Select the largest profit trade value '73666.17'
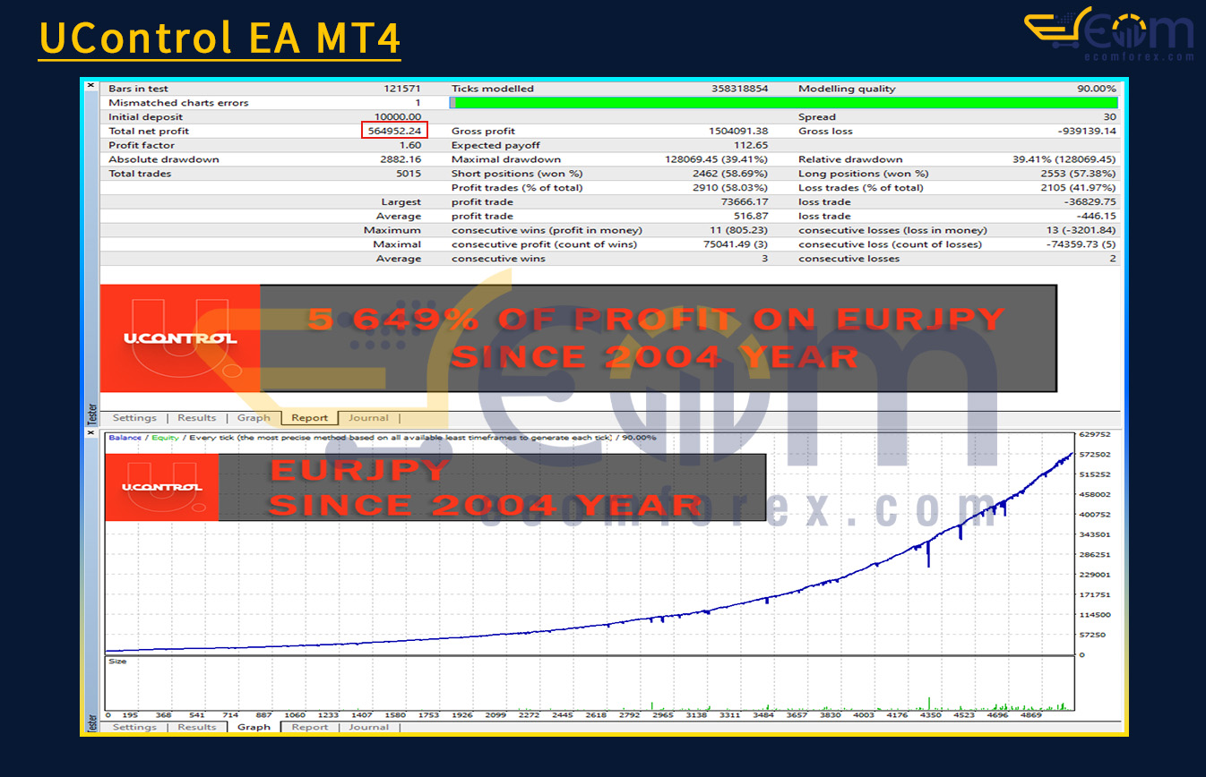1206x777 pixels. coord(744,202)
